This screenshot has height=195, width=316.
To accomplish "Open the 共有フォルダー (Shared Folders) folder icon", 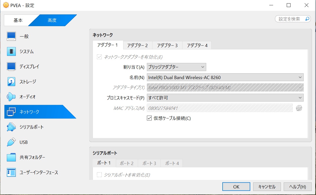I will [x=11, y=157].
